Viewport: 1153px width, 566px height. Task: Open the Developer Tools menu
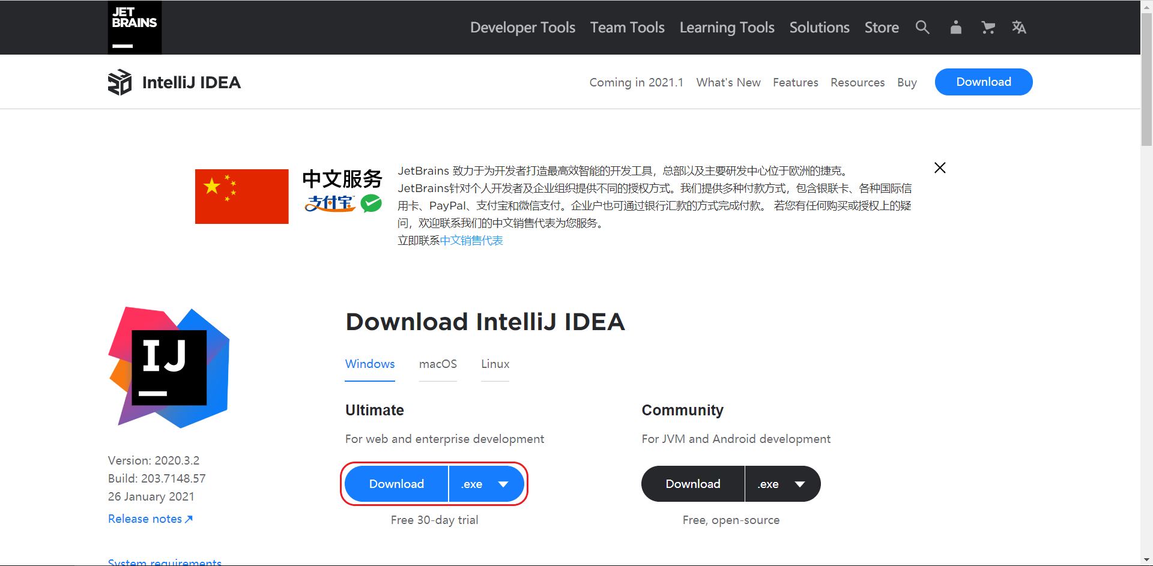click(x=522, y=27)
